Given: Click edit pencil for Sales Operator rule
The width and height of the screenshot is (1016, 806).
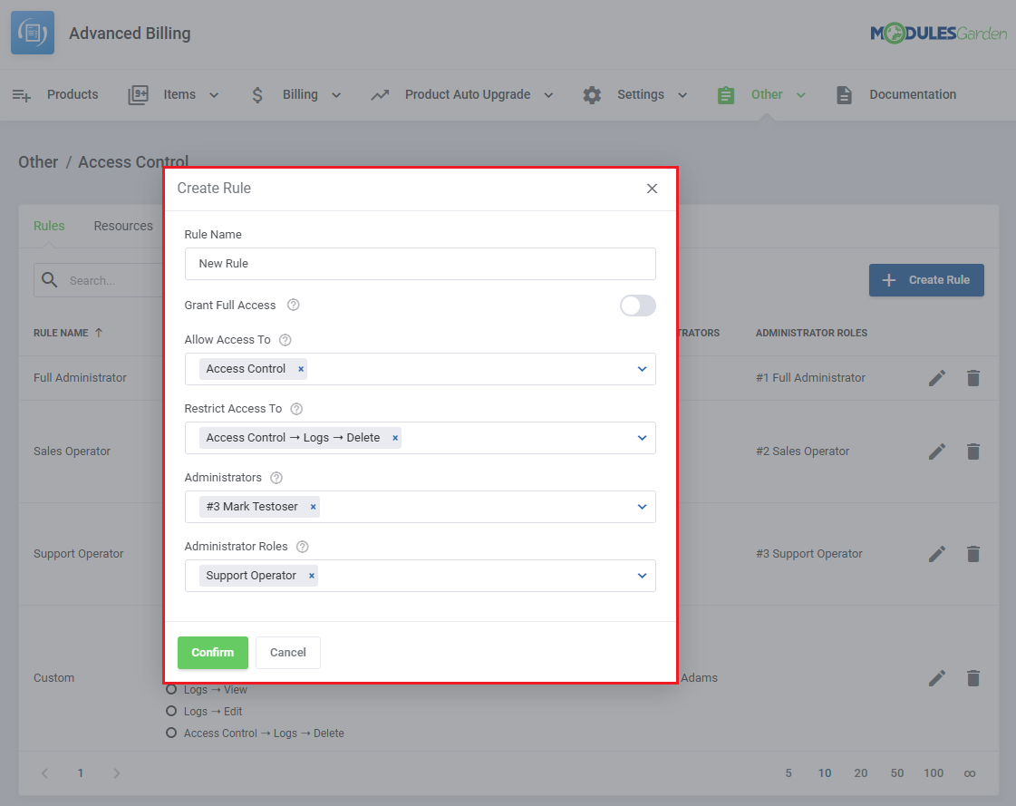Looking at the screenshot, I should 937,452.
